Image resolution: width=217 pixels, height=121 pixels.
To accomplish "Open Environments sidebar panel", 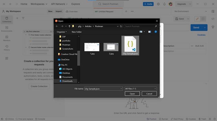I will point(7,29).
